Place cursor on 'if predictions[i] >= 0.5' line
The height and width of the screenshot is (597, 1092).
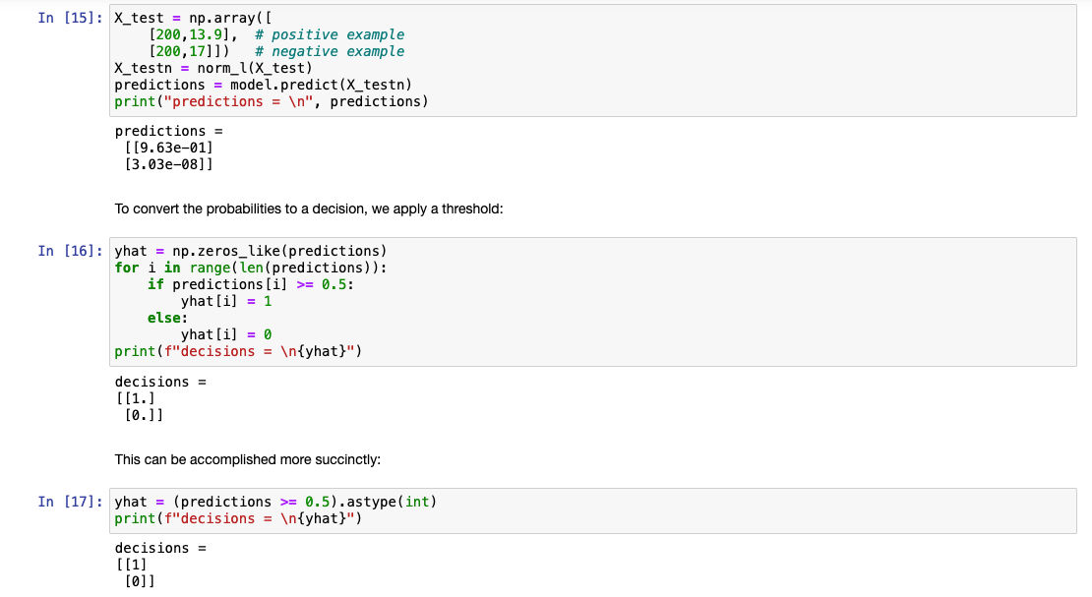tap(251, 284)
